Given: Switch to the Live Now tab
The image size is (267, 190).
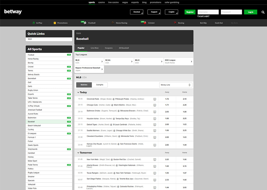Looking at the screenshot, I should pyautogui.click(x=95, y=48).
